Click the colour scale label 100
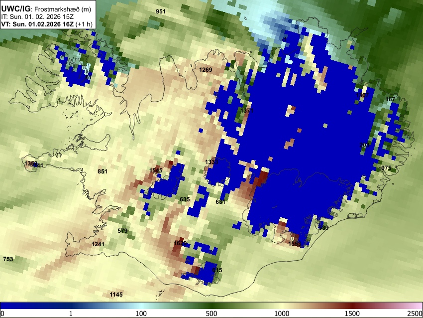 pyautogui.click(x=141, y=314)
